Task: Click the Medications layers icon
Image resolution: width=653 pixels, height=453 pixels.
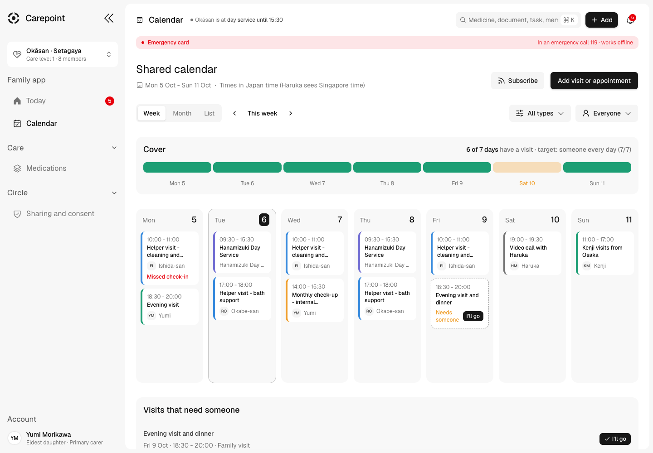Action: pos(17,169)
